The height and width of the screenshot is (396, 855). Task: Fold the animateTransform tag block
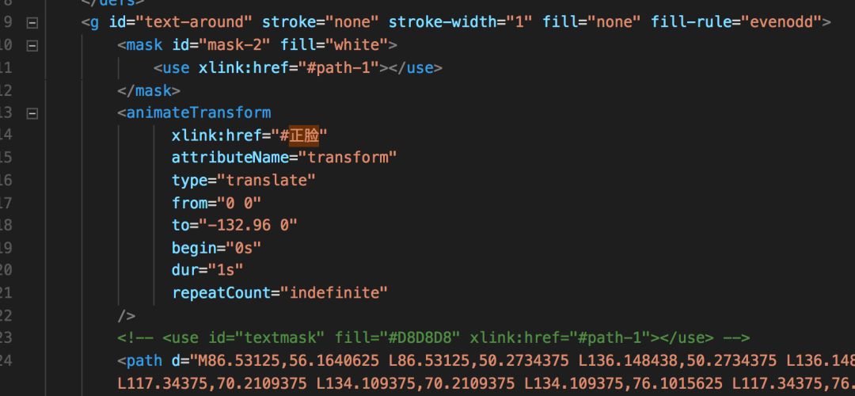click(x=32, y=113)
